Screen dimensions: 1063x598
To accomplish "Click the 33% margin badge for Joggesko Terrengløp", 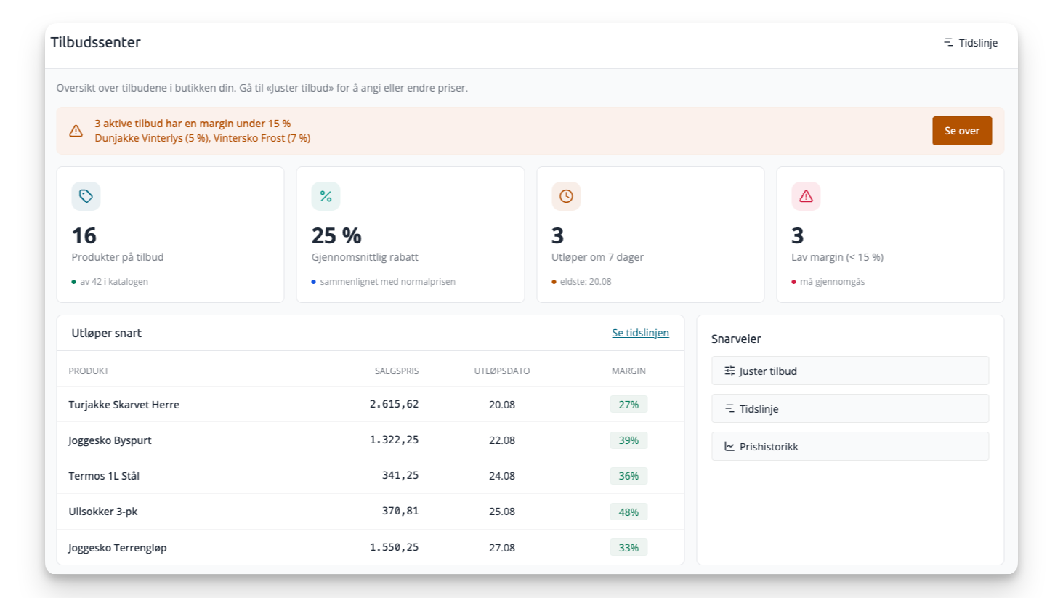I will point(628,548).
